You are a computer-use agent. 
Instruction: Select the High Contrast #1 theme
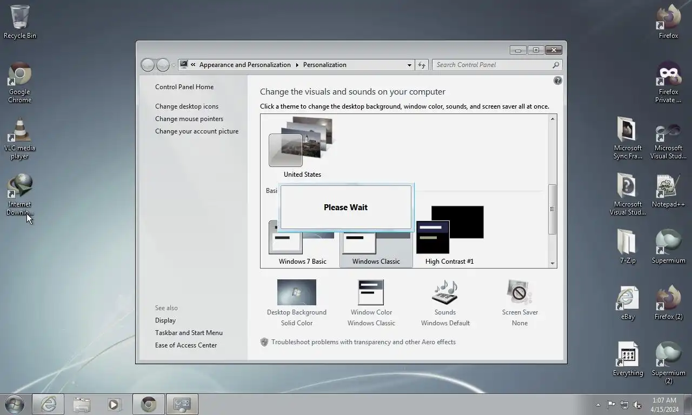pos(449,236)
